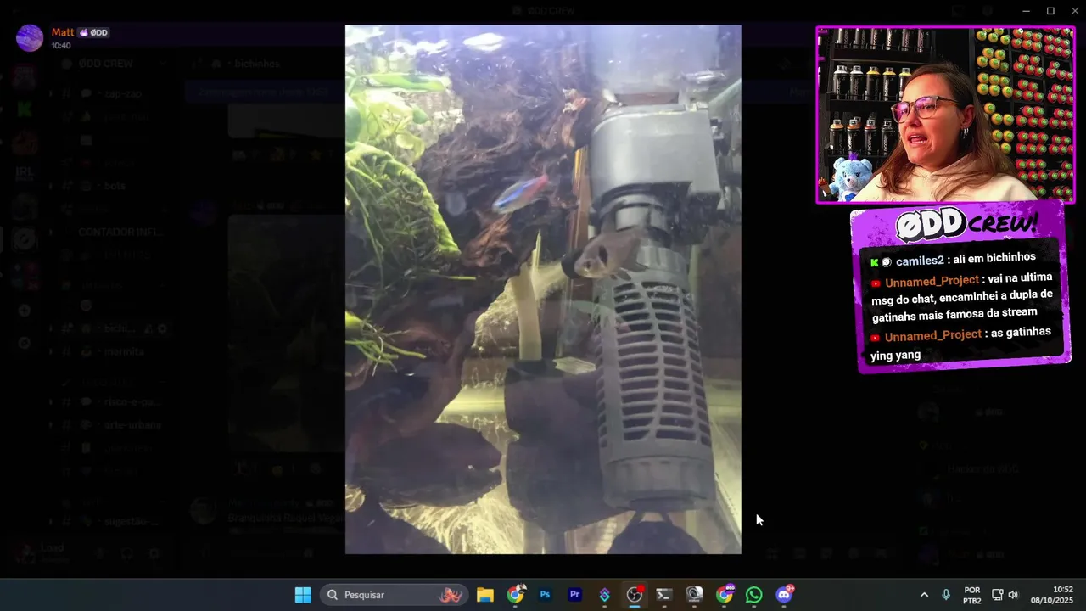Open the network status tray icon
This screenshot has height=611, width=1086.
tap(998, 595)
